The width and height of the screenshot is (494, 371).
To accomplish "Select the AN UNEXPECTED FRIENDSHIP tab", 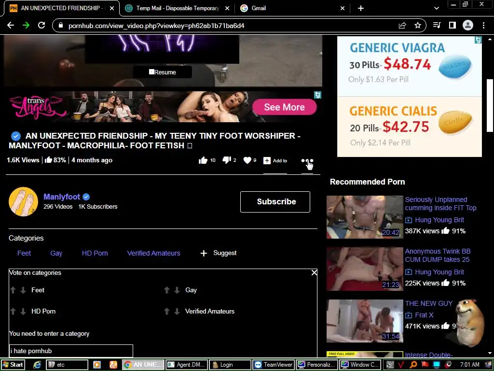I will 61,8.
